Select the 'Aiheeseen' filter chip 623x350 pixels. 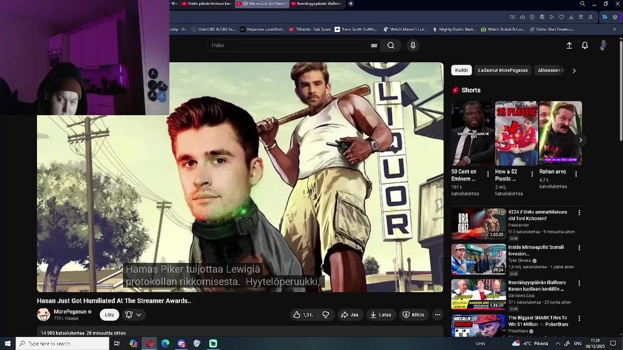pyautogui.click(x=550, y=70)
